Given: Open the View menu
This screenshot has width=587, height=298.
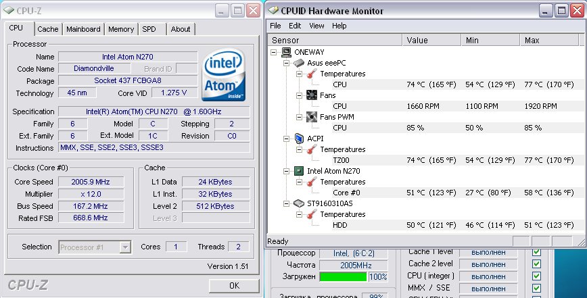Looking at the screenshot, I should click(x=316, y=26).
